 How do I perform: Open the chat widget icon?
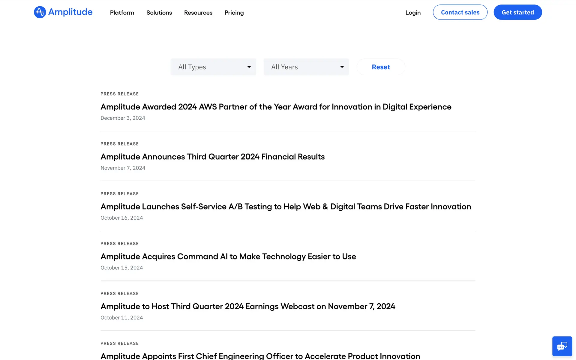pos(562,346)
